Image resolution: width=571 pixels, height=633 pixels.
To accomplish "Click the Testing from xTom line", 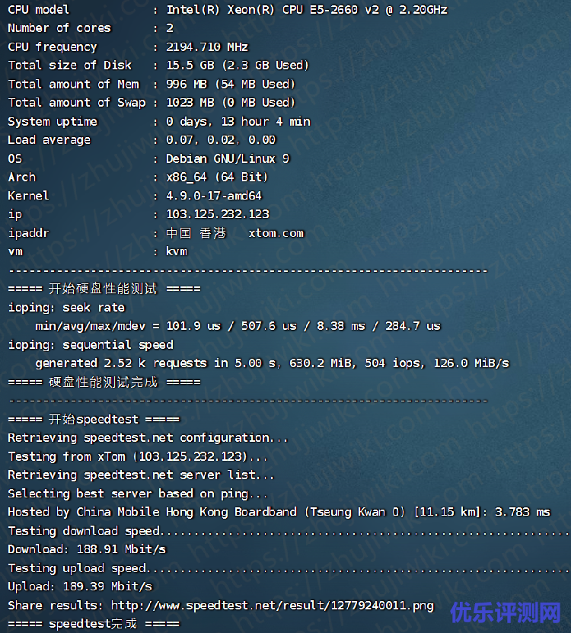I will coord(138,456).
